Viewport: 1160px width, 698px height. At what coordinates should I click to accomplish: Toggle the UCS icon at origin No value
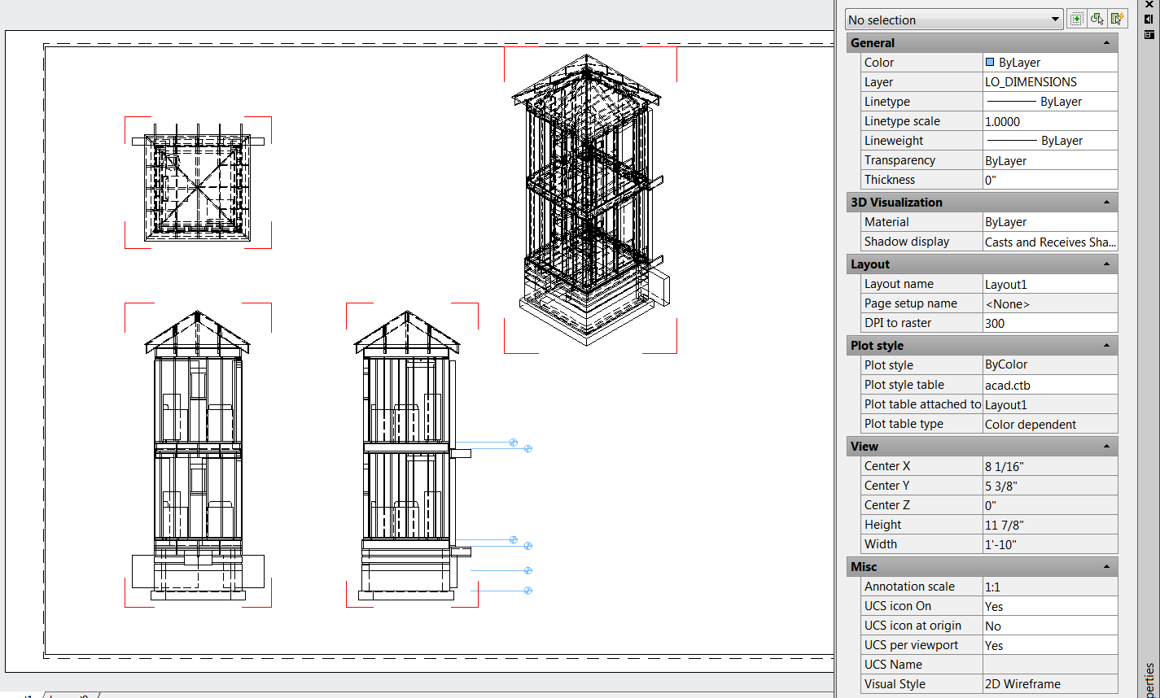click(x=1050, y=626)
